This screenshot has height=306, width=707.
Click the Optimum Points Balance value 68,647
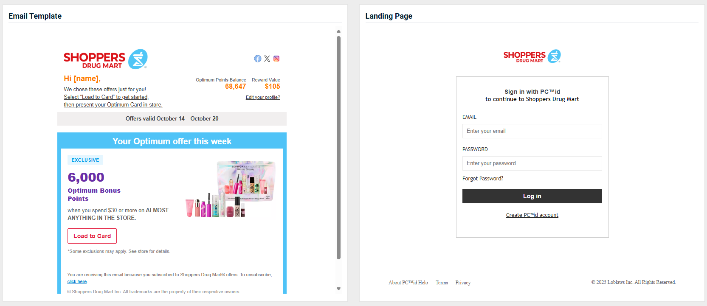[236, 86]
